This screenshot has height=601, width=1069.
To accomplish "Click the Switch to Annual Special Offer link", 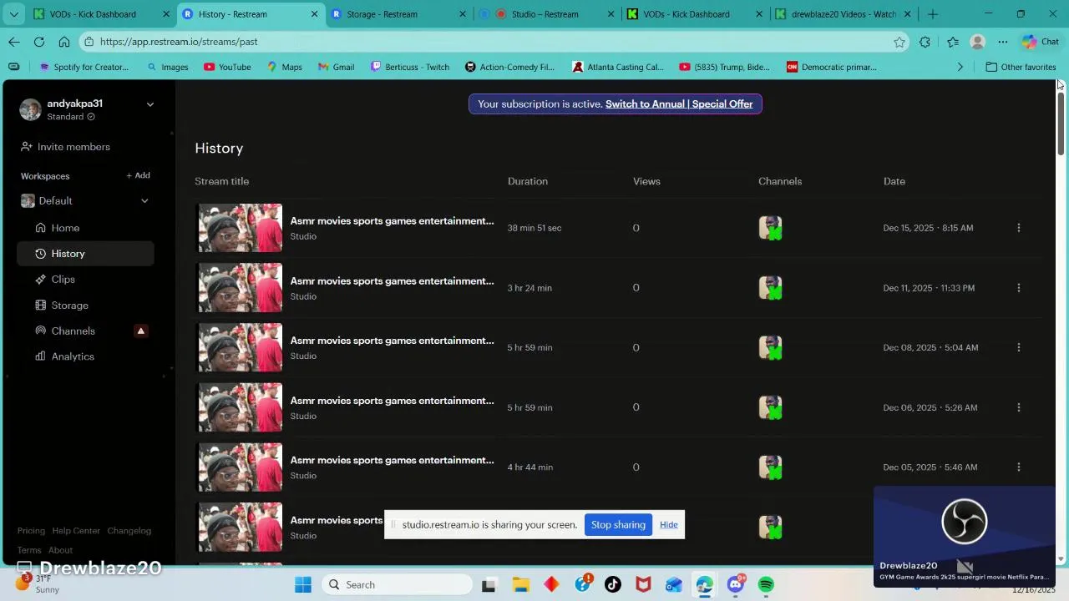I will [679, 104].
